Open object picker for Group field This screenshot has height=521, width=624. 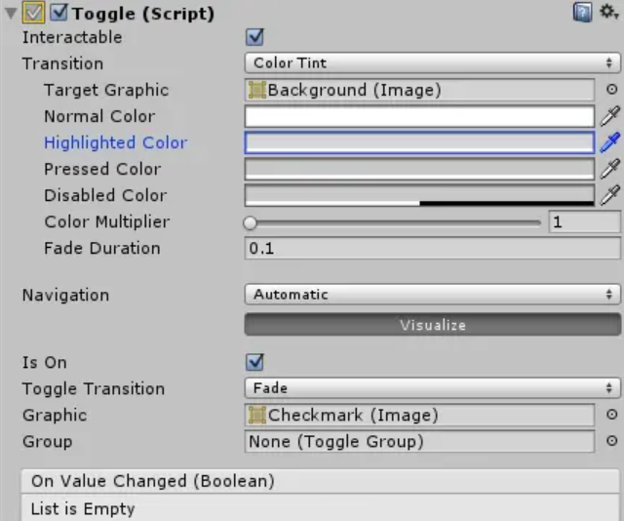click(x=611, y=441)
